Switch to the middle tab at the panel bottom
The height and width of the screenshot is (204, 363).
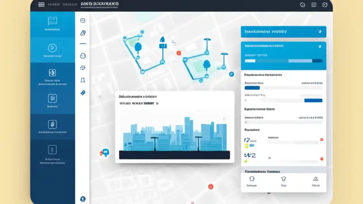284,181
